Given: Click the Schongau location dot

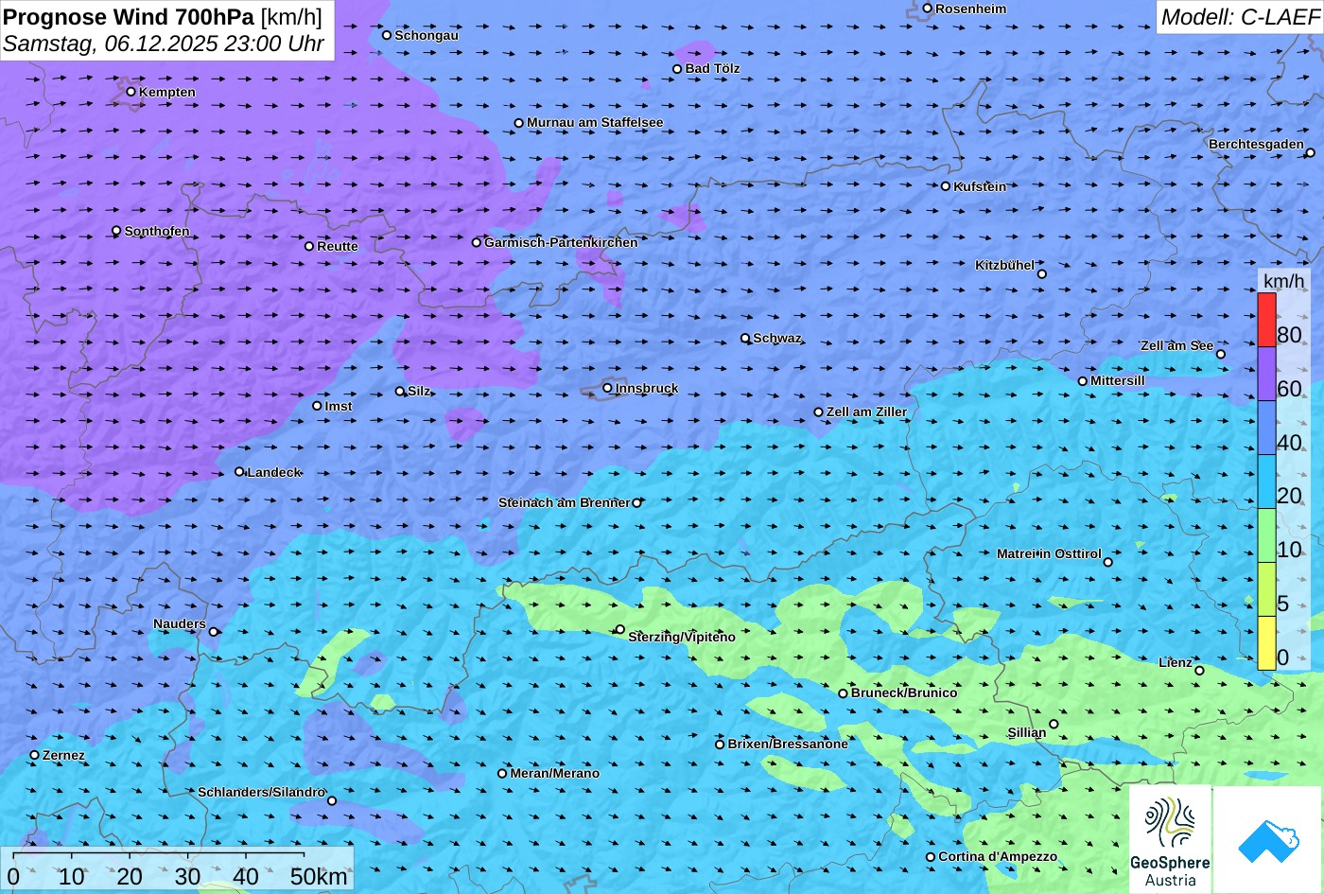Looking at the screenshot, I should click(387, 35).
